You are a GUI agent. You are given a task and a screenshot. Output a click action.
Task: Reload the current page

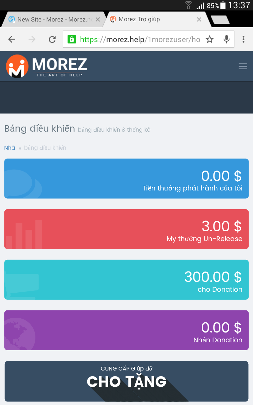click(x=52, y=39)
